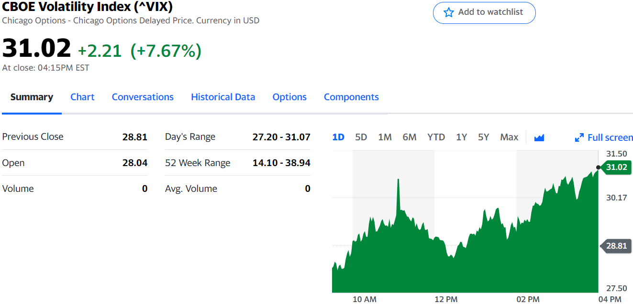Click the Full screen expand arrows icon
The height and width of the screenshot is (304, 633).
tap(579, 137)
